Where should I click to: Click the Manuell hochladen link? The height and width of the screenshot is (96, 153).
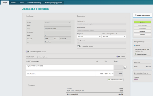(x=142, y=54)
